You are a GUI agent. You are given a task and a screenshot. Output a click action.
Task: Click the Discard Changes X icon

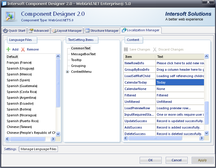tap(155, 49)
